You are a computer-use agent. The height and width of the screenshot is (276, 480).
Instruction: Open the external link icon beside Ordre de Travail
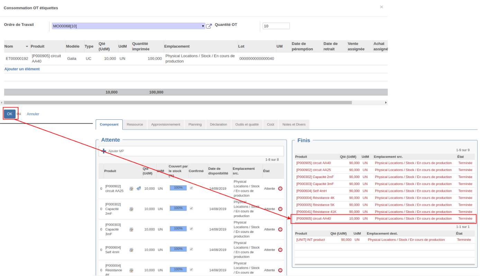pos(209,26)
